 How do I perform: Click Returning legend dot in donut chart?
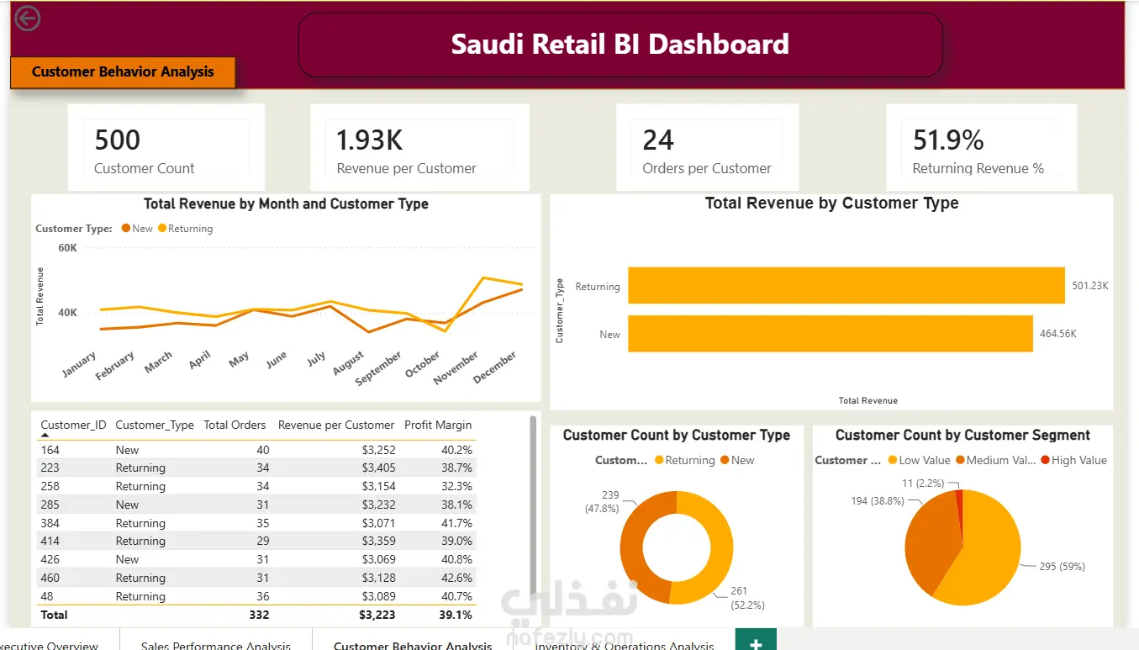point(659,460)
